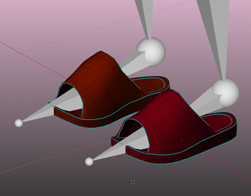
Task: Select the right toe tip sphere
Action: point(89,162)
